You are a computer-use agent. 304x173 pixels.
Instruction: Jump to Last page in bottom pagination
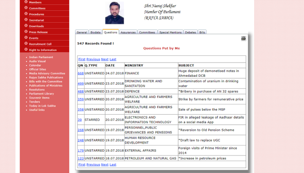pyautogui.click(x=113, y=164)
